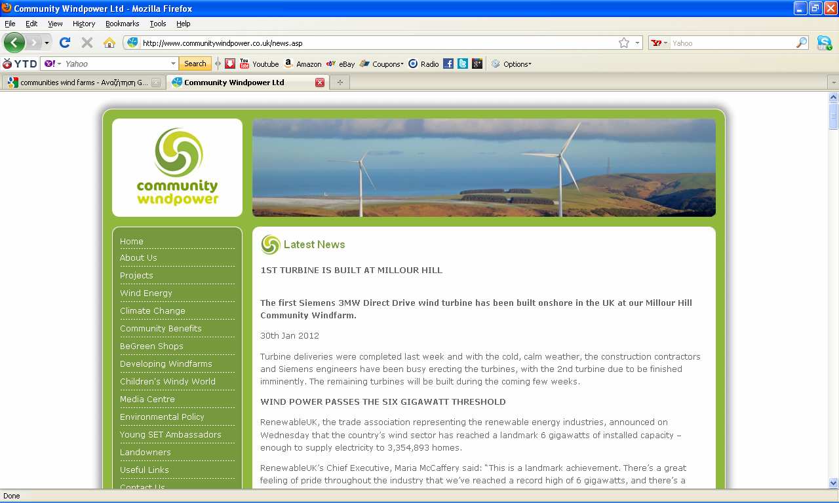The image size is (839, 503).
Task: Click the magnifier search icon in search bar
Action: coord(802,43)
